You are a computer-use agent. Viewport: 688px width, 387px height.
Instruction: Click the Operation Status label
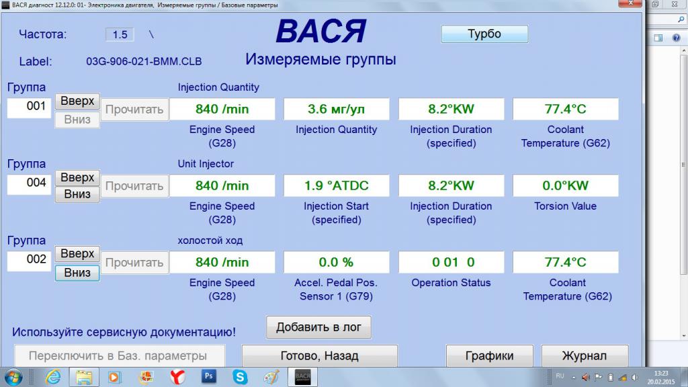coord(451,283)
